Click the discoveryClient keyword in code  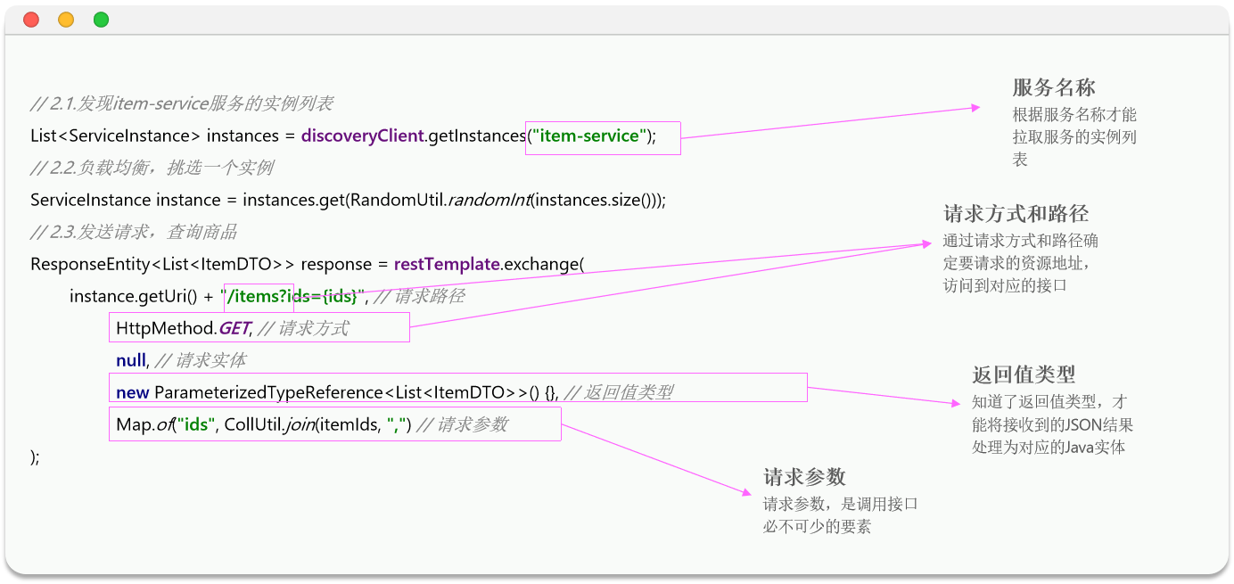(362, 136)
